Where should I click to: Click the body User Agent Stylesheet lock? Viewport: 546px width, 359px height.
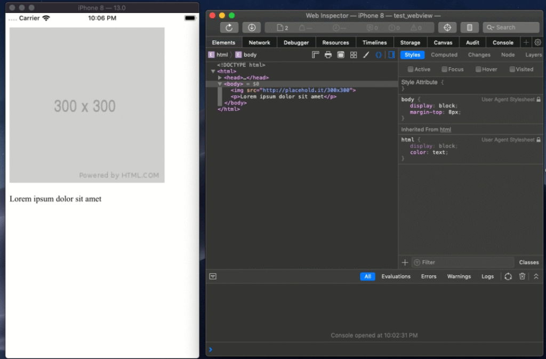click(539, 100)
